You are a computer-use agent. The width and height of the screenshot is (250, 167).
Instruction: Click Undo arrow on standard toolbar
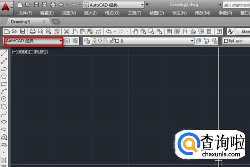109,31
